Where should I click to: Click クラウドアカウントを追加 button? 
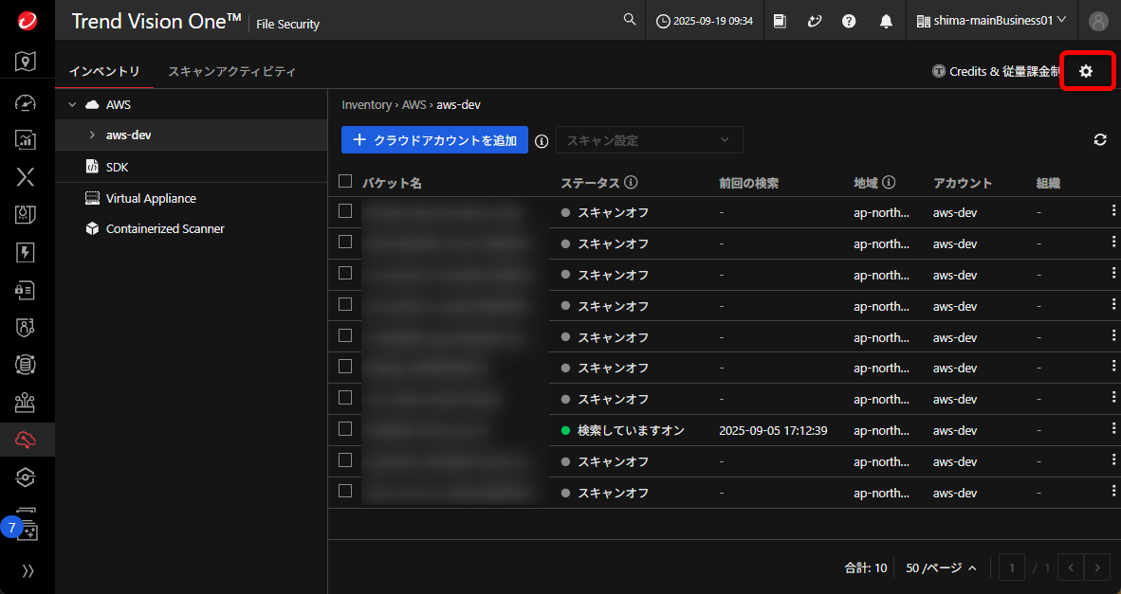point(434,140)
